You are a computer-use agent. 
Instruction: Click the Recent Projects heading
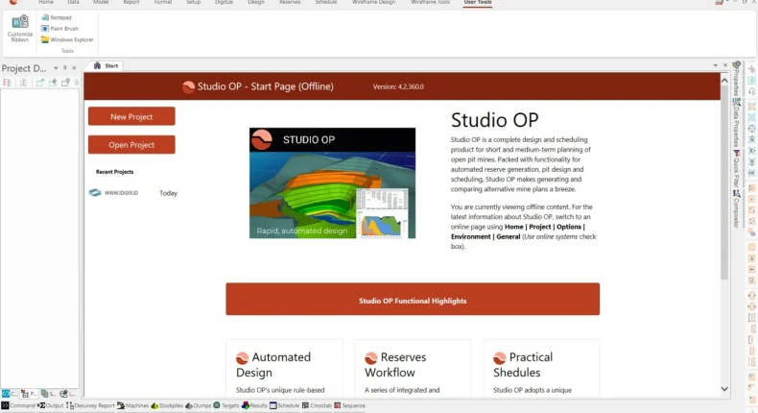point(114,172)
